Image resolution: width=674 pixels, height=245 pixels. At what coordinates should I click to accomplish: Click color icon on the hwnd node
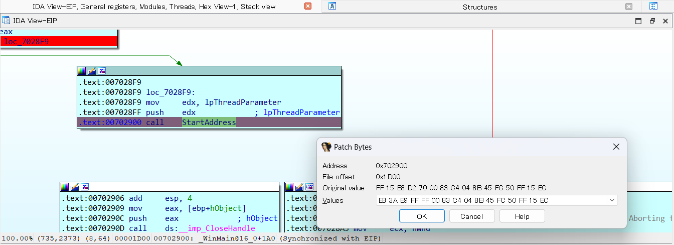(x=290, y=187)
